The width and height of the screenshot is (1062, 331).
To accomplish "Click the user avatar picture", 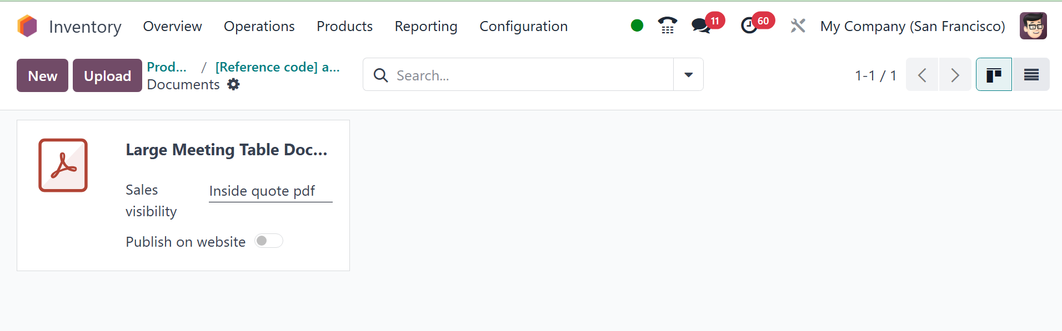I will [x=1033, y=26].
